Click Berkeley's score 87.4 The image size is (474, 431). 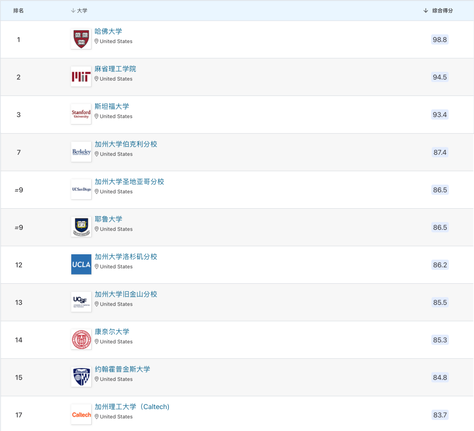tap(440, 152)
